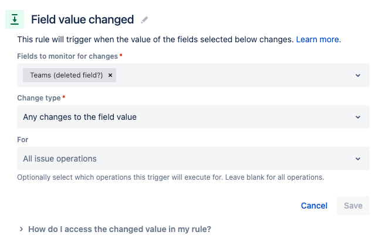The image size is (382, 252).
Task: Click the For field label
Action: [23, 140]
